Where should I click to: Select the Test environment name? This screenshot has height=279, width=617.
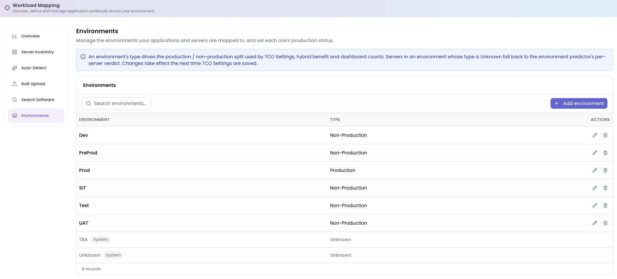pos(84,205)
